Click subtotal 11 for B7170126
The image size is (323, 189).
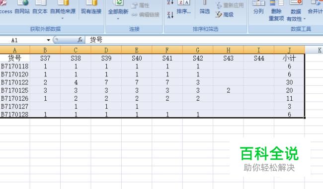click(x=289, y=98)
